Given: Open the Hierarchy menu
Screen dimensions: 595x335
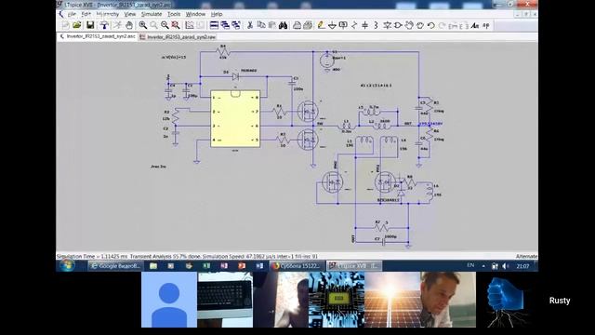Looking at the screenshot, I should click(x=108, y=14).
